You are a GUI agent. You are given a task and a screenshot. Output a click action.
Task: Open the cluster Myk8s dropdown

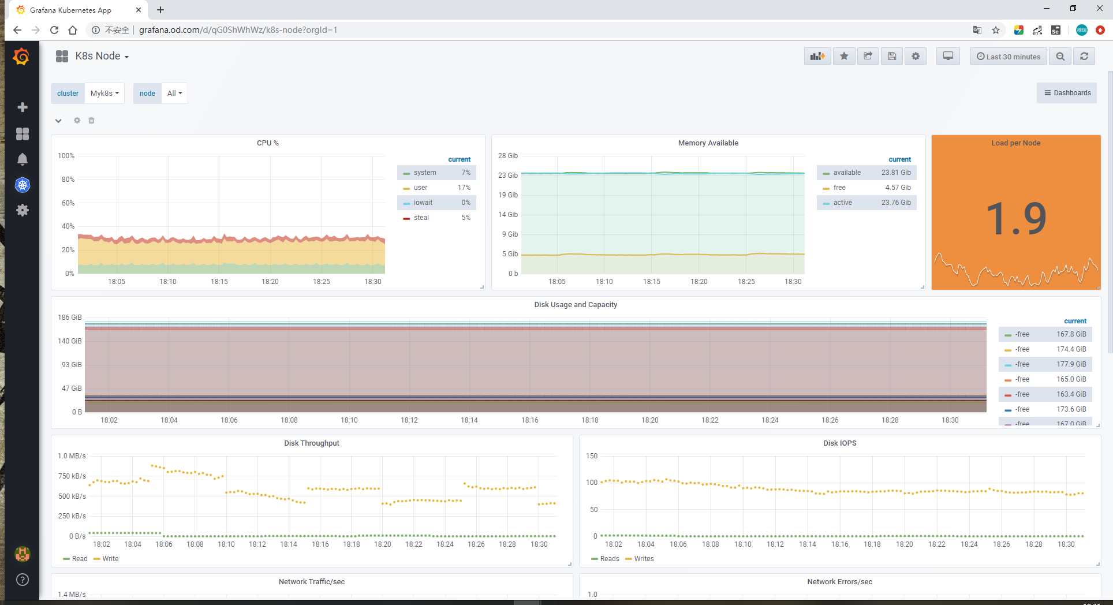tap(104, 94)
